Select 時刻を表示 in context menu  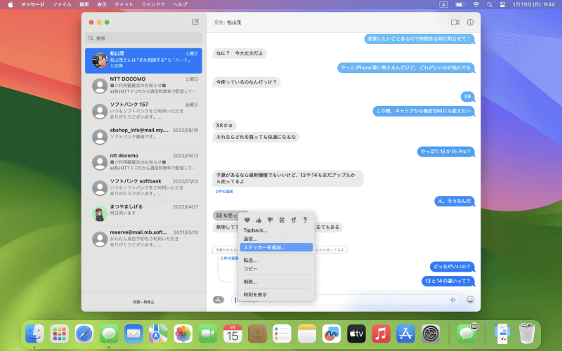tap(276, 295)
